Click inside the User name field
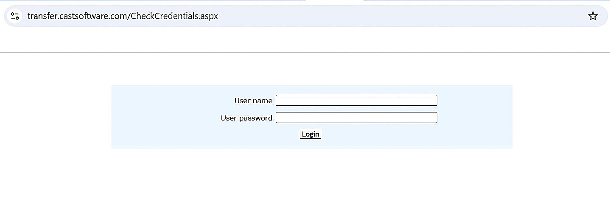 pos(356,100)
